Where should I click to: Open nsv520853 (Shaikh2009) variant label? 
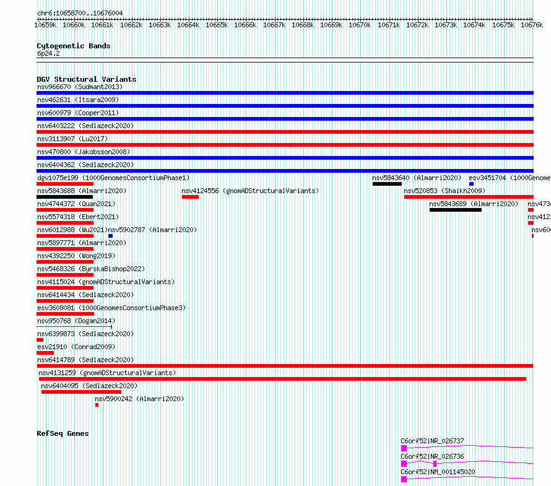click(x=444, y=191)
